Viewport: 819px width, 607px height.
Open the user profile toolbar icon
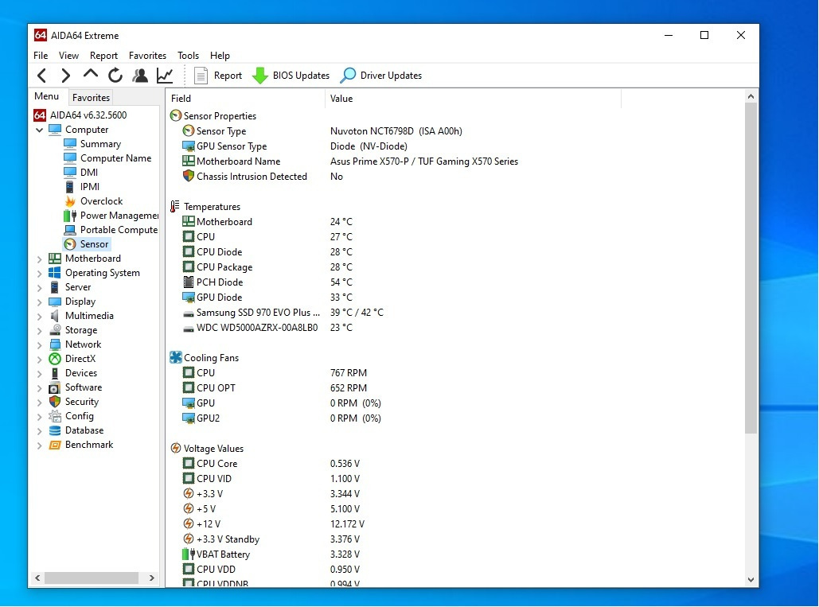140,76
